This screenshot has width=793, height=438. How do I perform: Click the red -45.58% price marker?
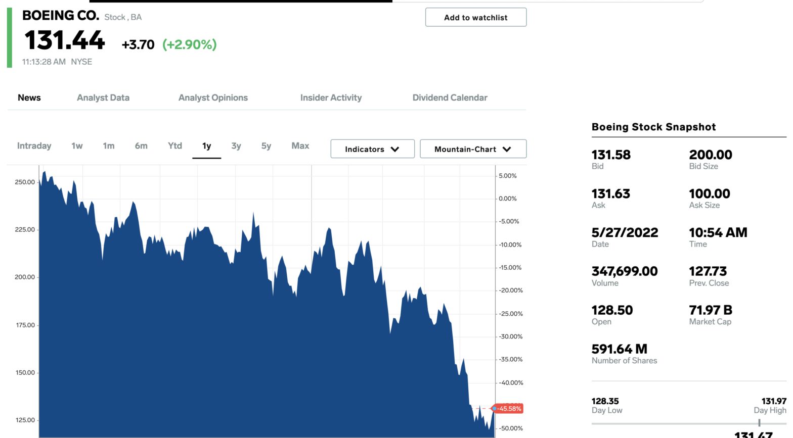click(508, 409)
